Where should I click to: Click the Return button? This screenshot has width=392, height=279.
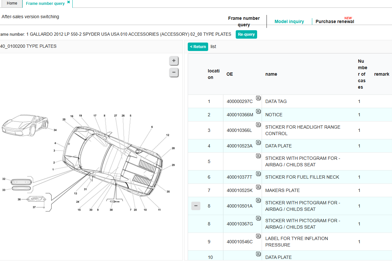(198, 47)
